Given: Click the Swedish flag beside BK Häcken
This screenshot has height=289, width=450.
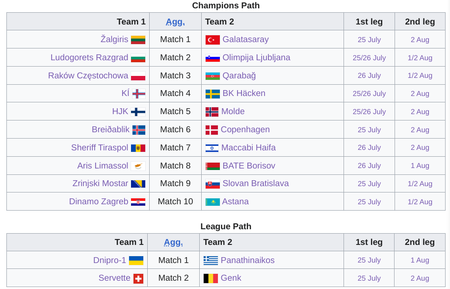Looking at the screenshot, I should pyautogui.click(x=212, y=94).
